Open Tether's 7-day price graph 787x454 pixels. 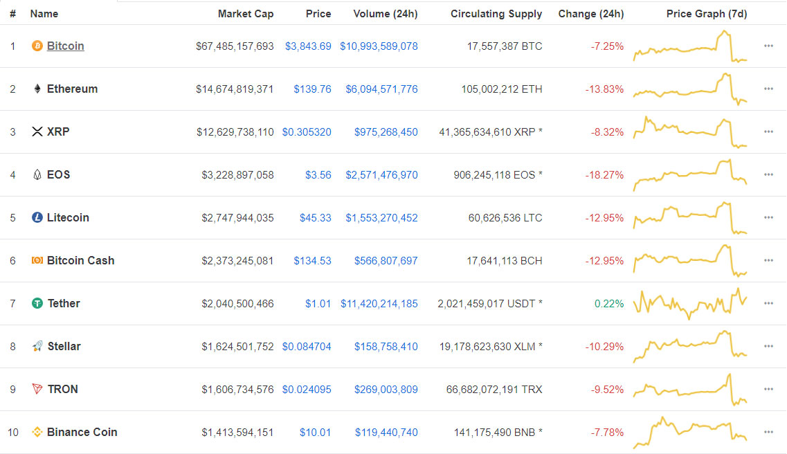pyautogui.click(x=690, y=304)
